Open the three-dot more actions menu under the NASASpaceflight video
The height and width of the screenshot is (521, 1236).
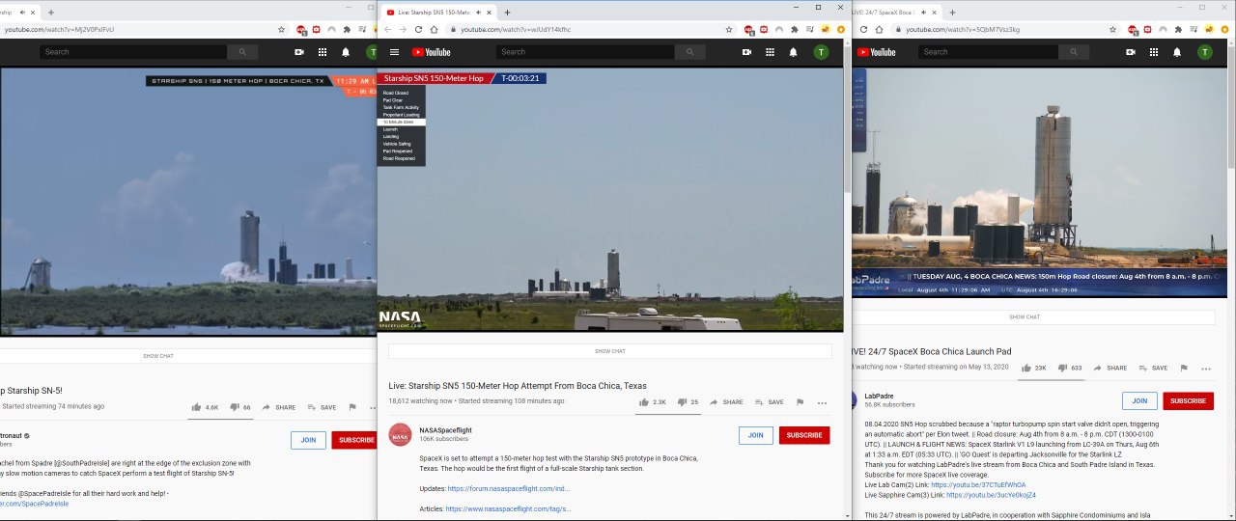tap(822, 402)
